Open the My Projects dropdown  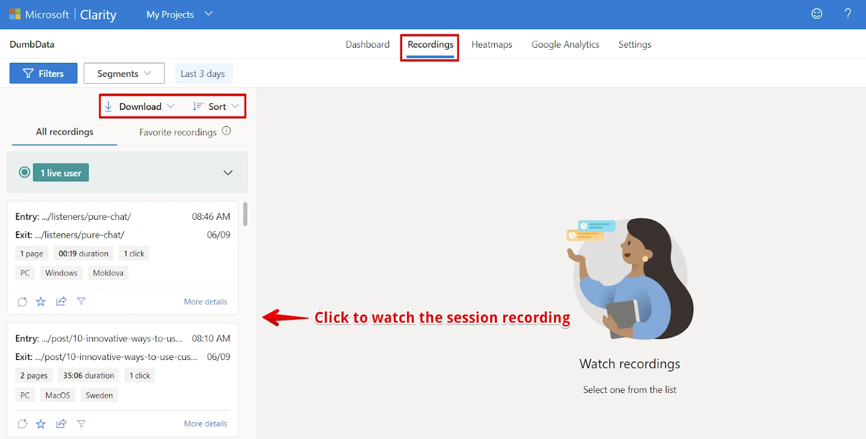pyautogui.click(x=179, y=14)
